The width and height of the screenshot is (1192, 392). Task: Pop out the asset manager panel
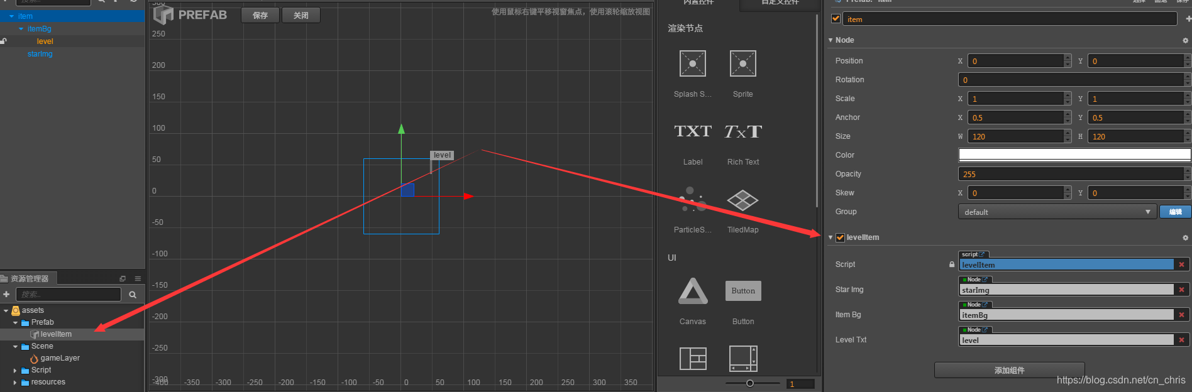click(x=123, y=278)
